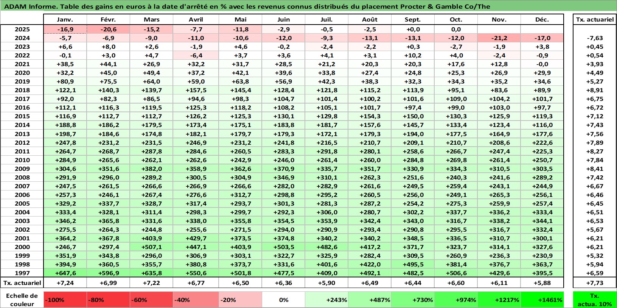Click the 1997 year row label
The image size is (617, 308).
[22, 273]
